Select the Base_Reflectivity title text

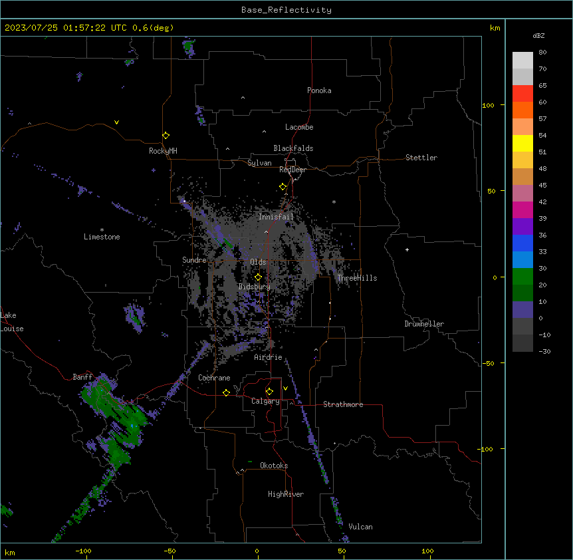point(286,10)
